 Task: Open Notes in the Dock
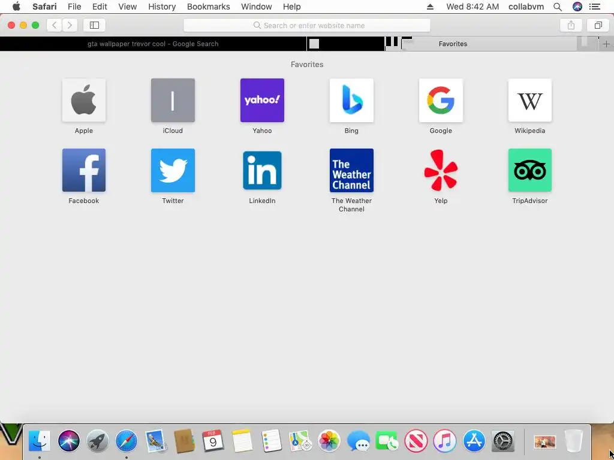coord(242,441)
